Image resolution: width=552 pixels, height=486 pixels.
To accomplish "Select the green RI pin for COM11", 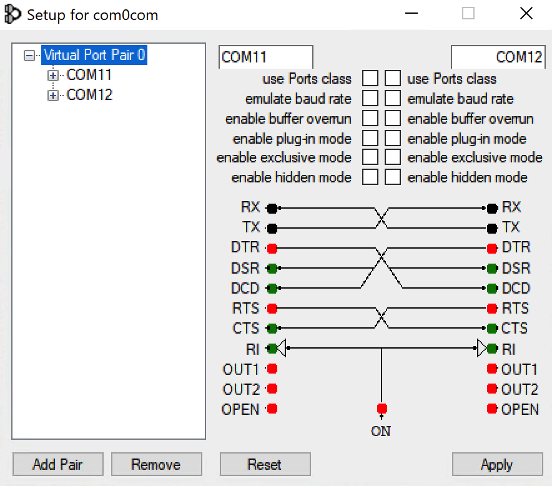I will 272,349.
